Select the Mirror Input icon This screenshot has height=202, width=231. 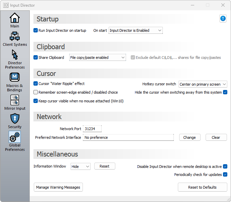(x=15, y=100)
